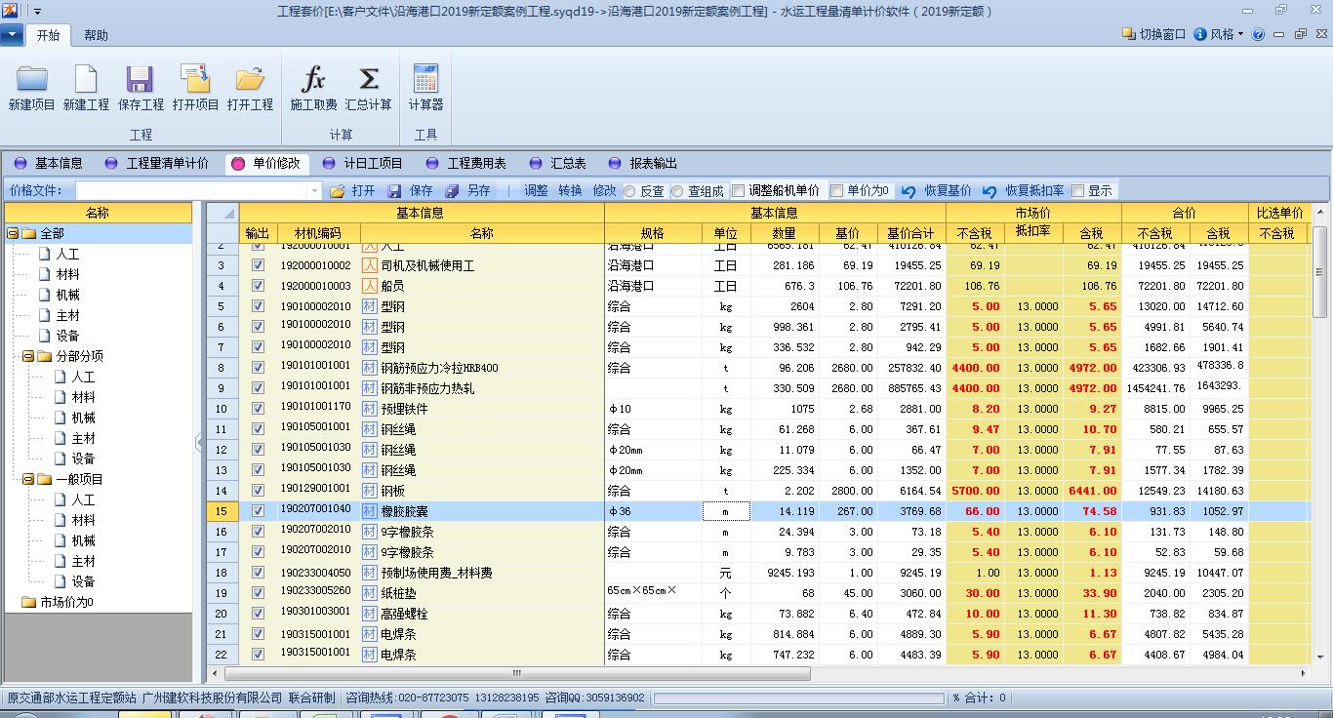Screen dimensions: 1333x718
Task: Click the 材 icon in the 钢板 row
Action: click(x=369, y=491)
